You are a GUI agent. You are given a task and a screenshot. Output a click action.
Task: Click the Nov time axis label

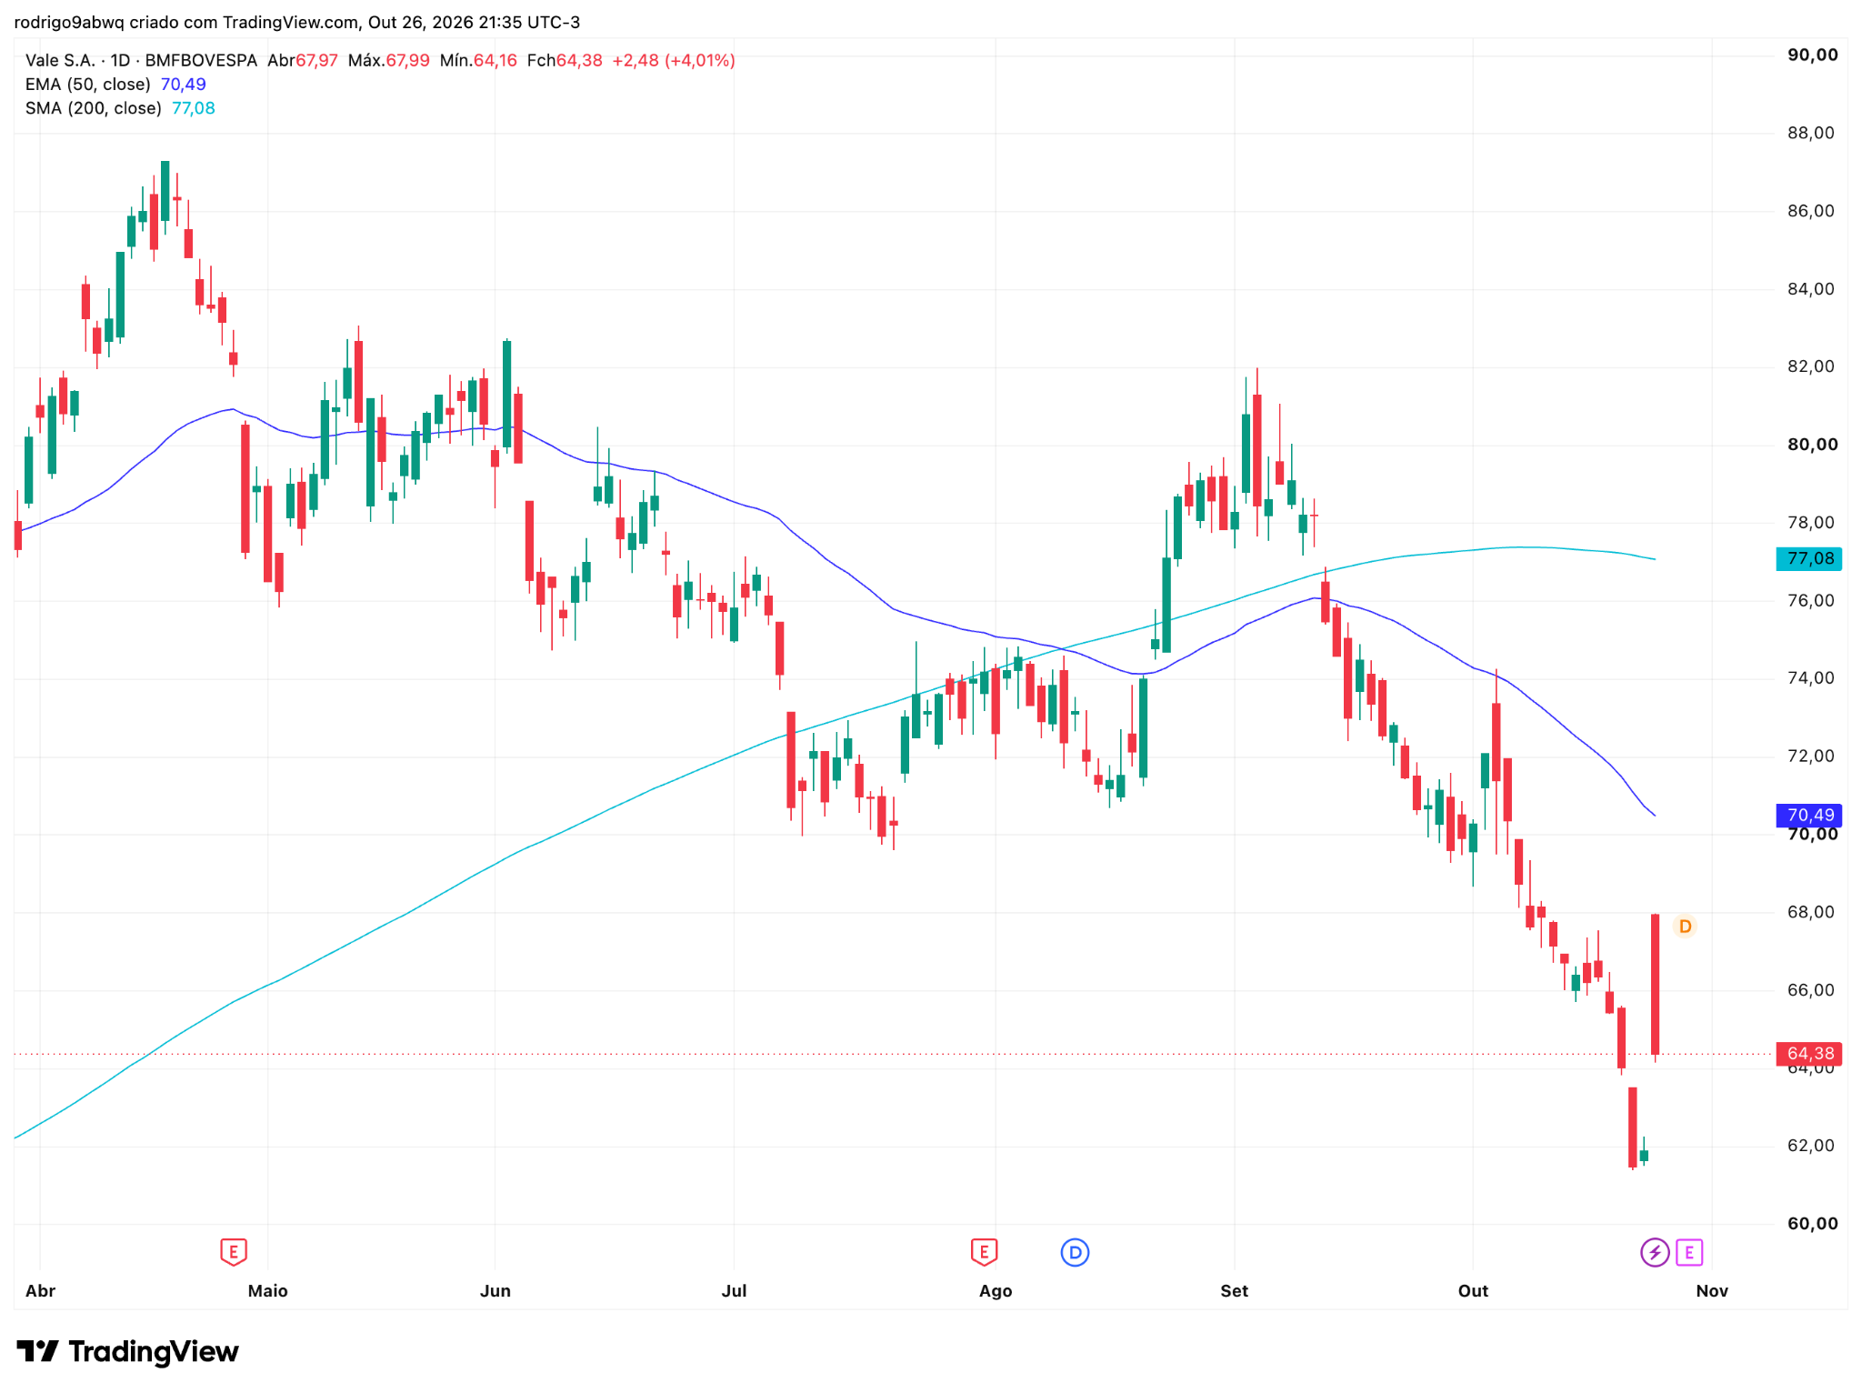pos(1712,1291)
